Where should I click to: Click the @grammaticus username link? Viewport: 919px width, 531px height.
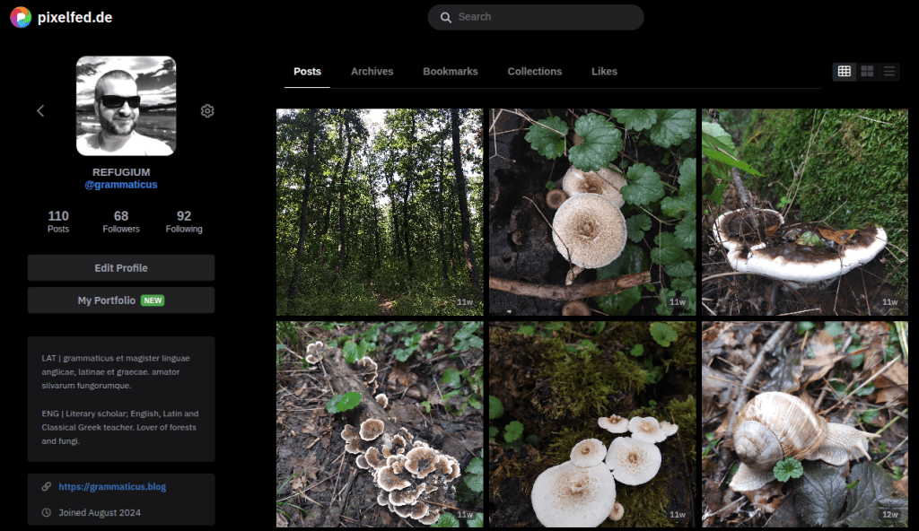point(121,185)
